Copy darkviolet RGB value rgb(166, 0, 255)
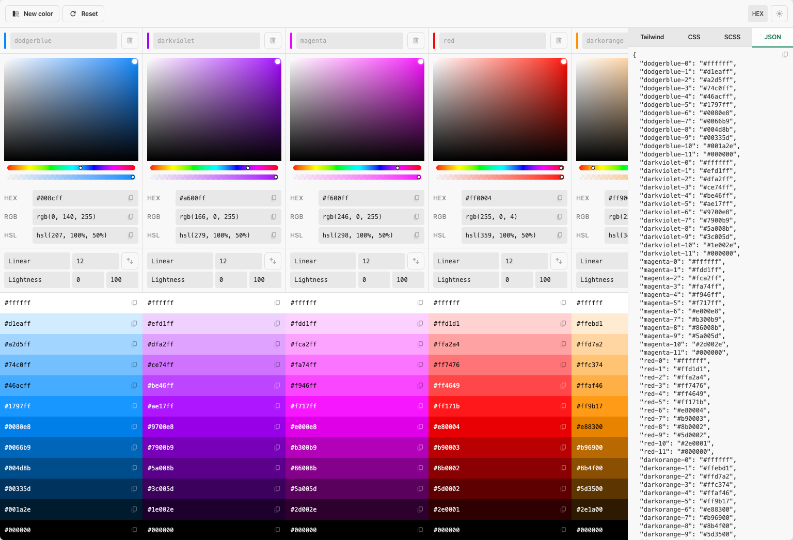 274,217
